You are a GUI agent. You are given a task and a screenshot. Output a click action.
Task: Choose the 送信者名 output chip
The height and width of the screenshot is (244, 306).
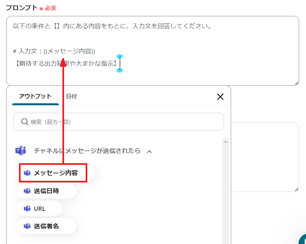[x=46, y=226]
